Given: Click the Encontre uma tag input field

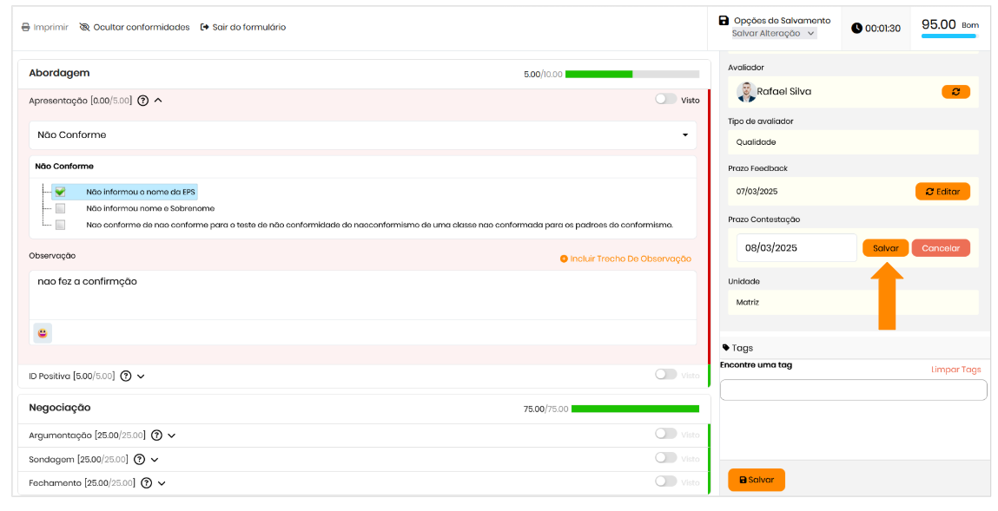Looking at the screenshot, I should pos(853,390).
